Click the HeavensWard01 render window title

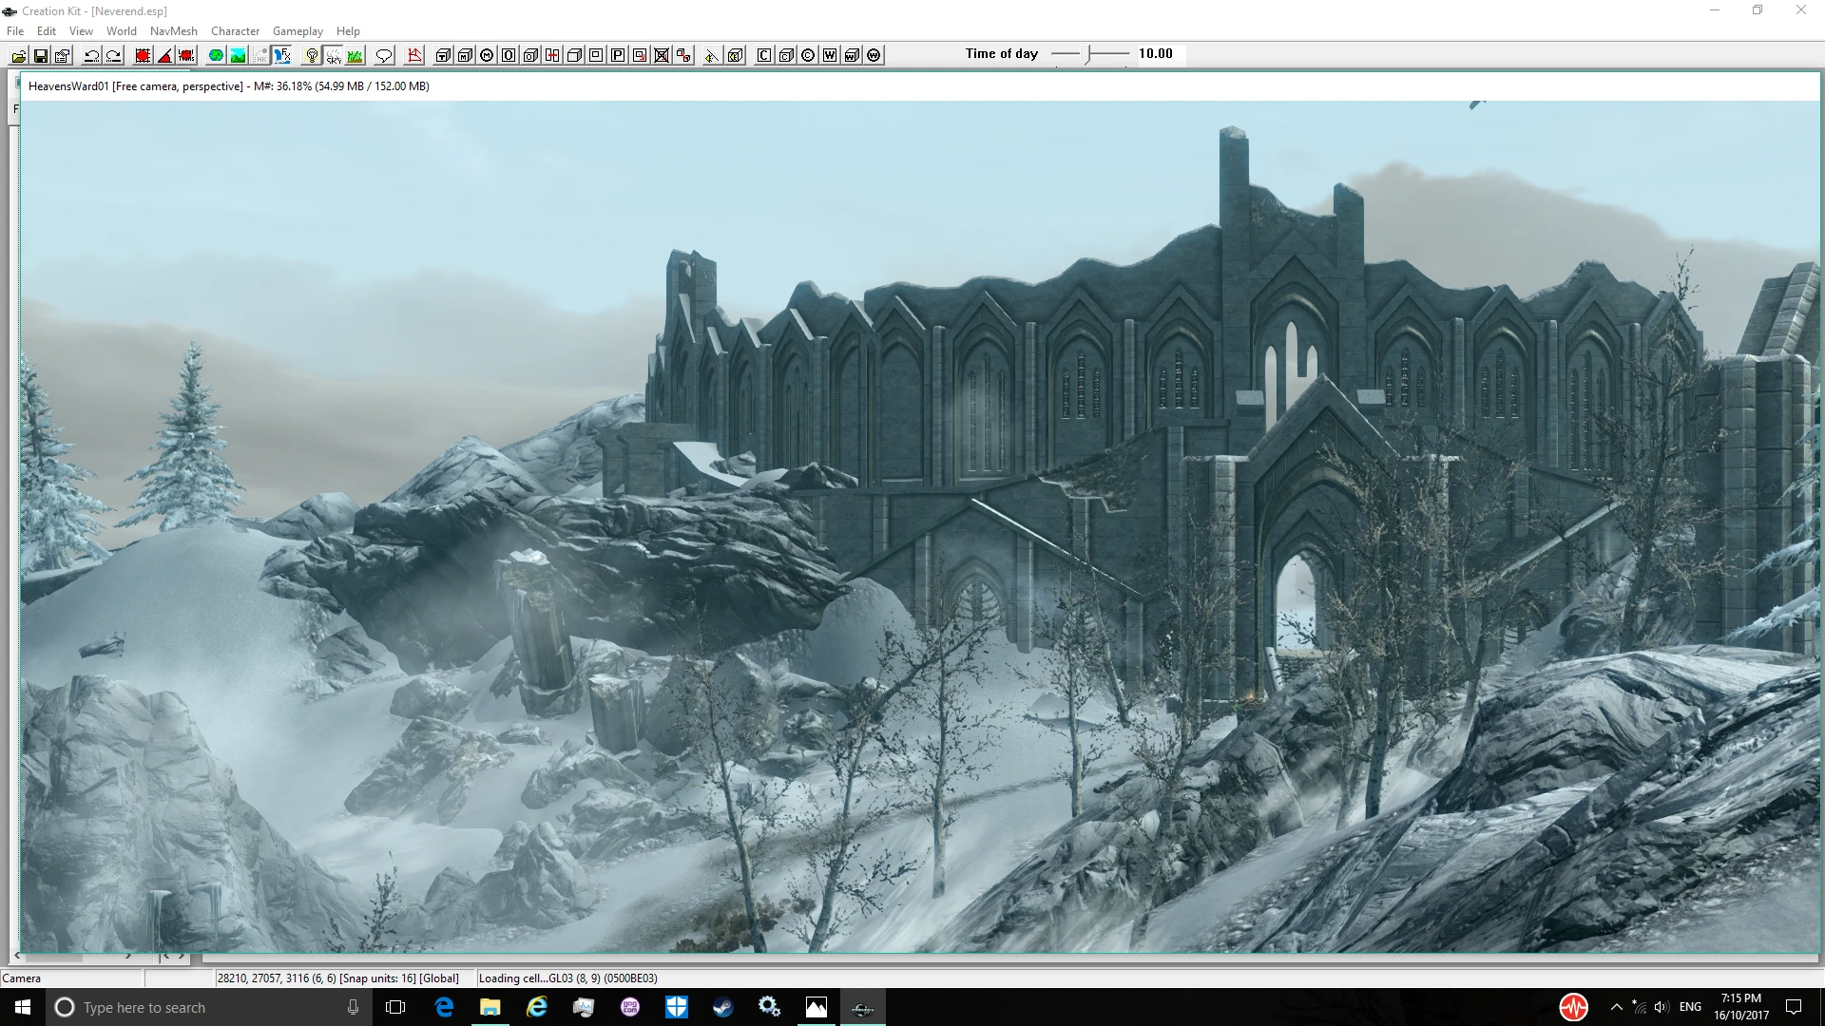click(x=228, y=86)
